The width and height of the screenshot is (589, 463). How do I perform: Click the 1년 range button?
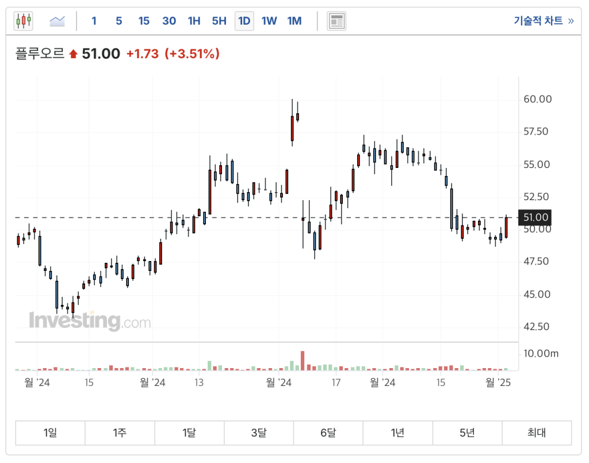(x=397, y=433)
